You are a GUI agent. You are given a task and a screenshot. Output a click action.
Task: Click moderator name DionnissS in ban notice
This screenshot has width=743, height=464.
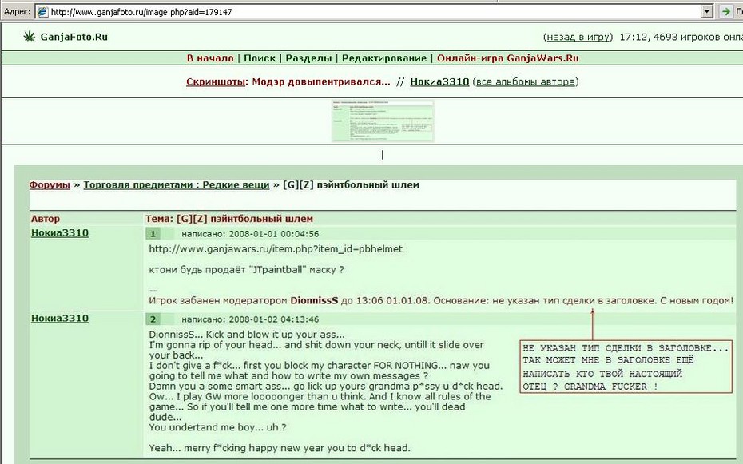314,300
